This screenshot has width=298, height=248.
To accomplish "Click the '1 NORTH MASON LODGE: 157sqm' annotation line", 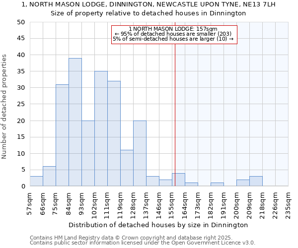I will pos(173,29).
